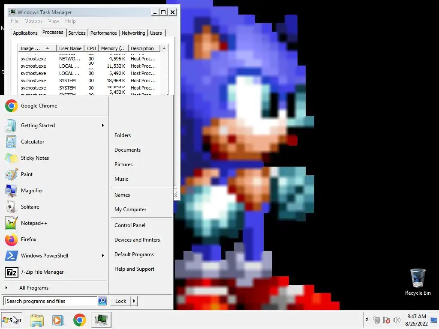Sort processes by the Memory column

click(x=113, y=48)
